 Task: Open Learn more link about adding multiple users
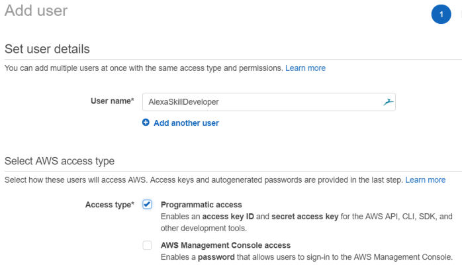(x=305, y=68)
